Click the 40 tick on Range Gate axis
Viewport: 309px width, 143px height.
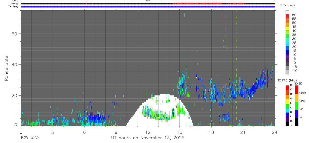pyautogui.click(x=14, y=65)
